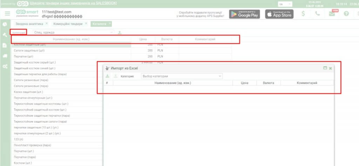The image size is (359, 166).
Task: Select Термостойкие защитные костюмы (шт.) row
Action: coord(57,104)
